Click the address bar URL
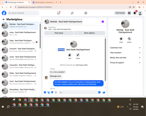The image size is (146, 116). click(35, 7)
